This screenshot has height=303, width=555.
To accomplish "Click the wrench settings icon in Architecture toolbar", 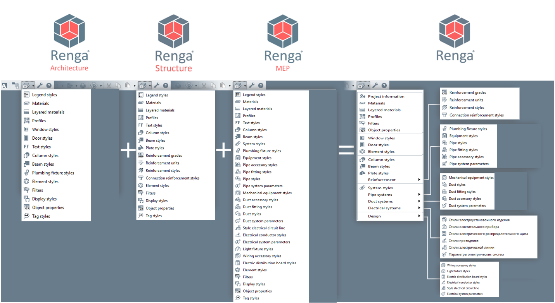I will point(40,86).
